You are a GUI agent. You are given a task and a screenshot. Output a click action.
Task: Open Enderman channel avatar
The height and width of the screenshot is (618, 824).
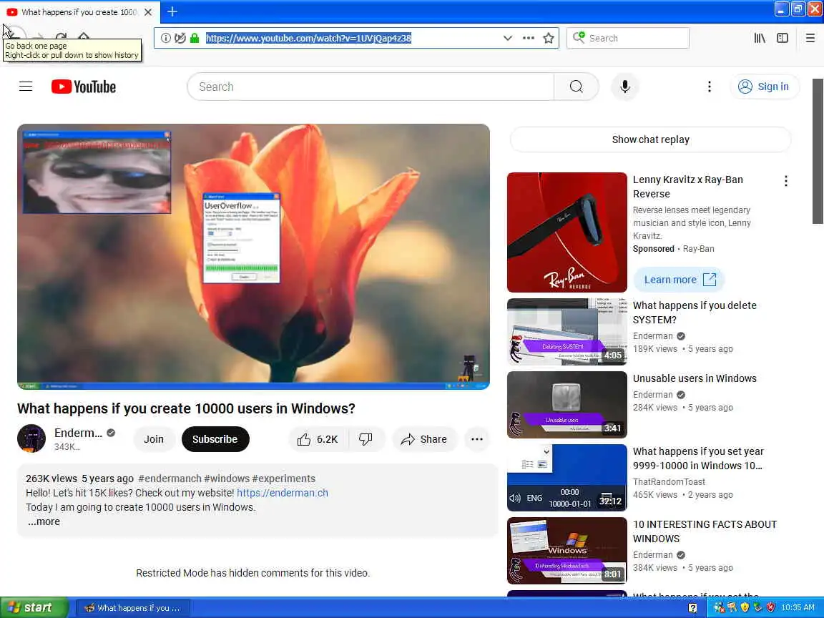[31, 438]
